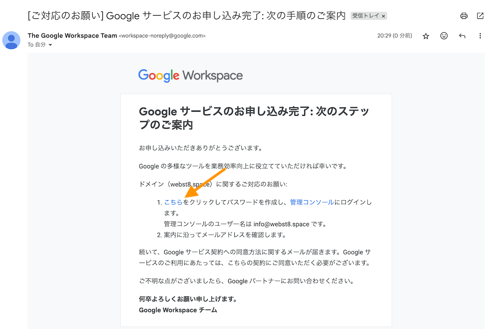Expand recipient details next to 'To 自分'
490x329 pixels.
click(x=50, y=45)
